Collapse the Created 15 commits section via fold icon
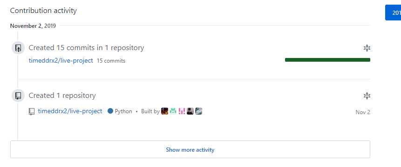This screenshot has height=167, width=401. pyautogui.click(x=367, y=48)
